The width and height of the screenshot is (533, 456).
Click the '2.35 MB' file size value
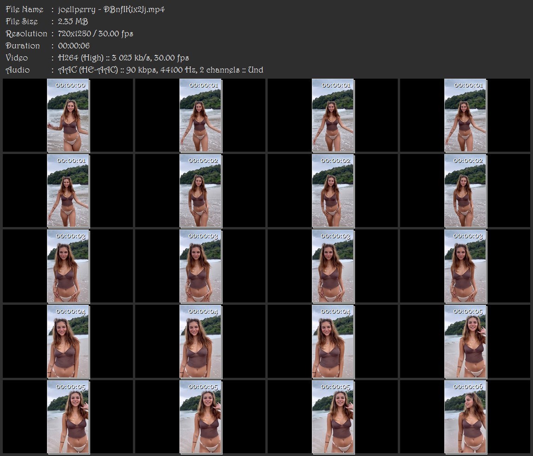coord(73,21)
